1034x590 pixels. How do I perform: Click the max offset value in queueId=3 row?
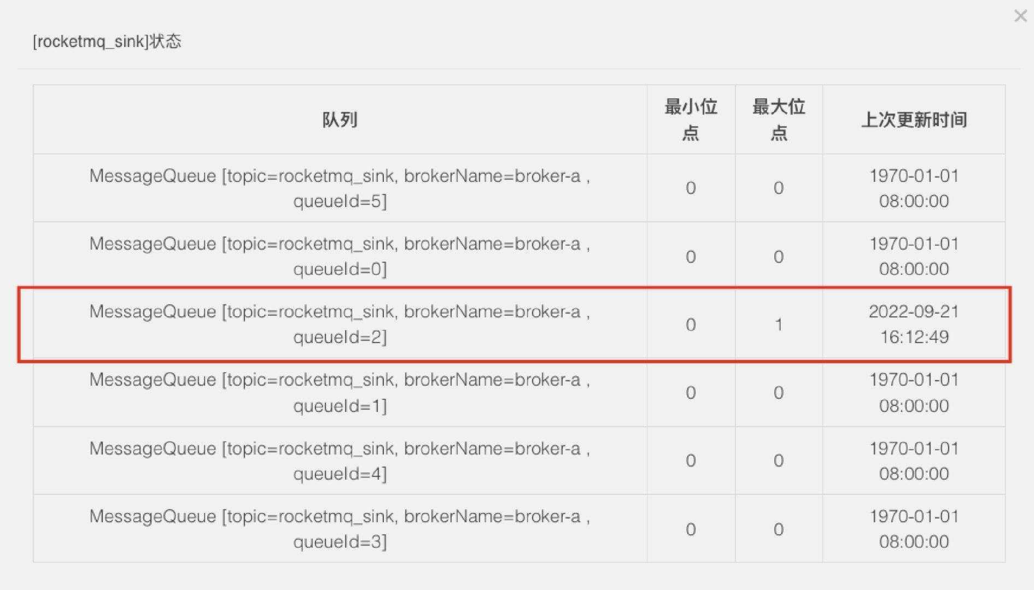pyautogui.click(x=779, y=529)
